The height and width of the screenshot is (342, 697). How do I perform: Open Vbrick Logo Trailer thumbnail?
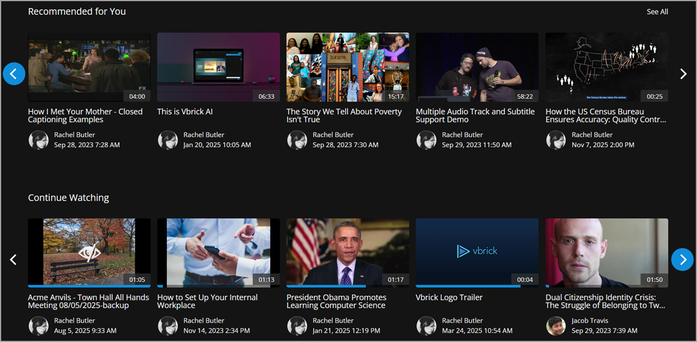point(477,252)
